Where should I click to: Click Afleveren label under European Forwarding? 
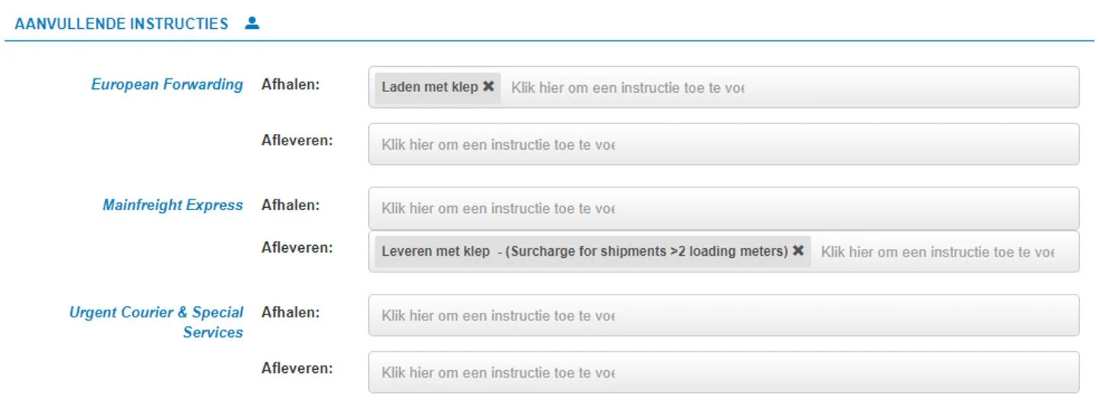click(297, 140)
